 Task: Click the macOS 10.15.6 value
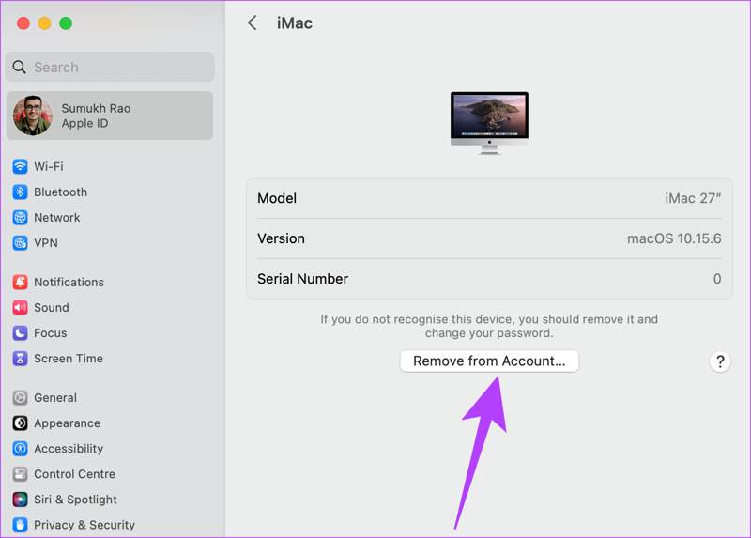click(674, 238)
